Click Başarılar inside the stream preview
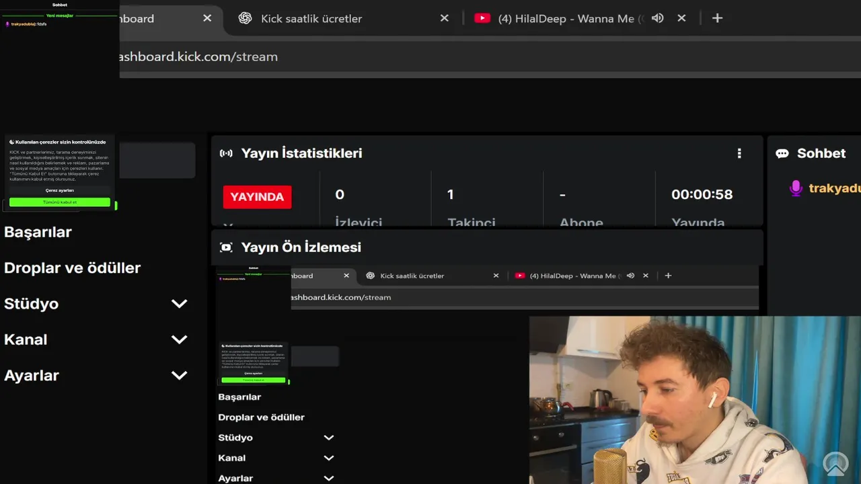The height and width of the screenshot is (484, 861). [239, 397]
